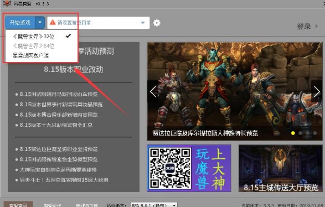Open the 离线包下载 bottom tab
The image size is (325, 207).
click(86, 205)
